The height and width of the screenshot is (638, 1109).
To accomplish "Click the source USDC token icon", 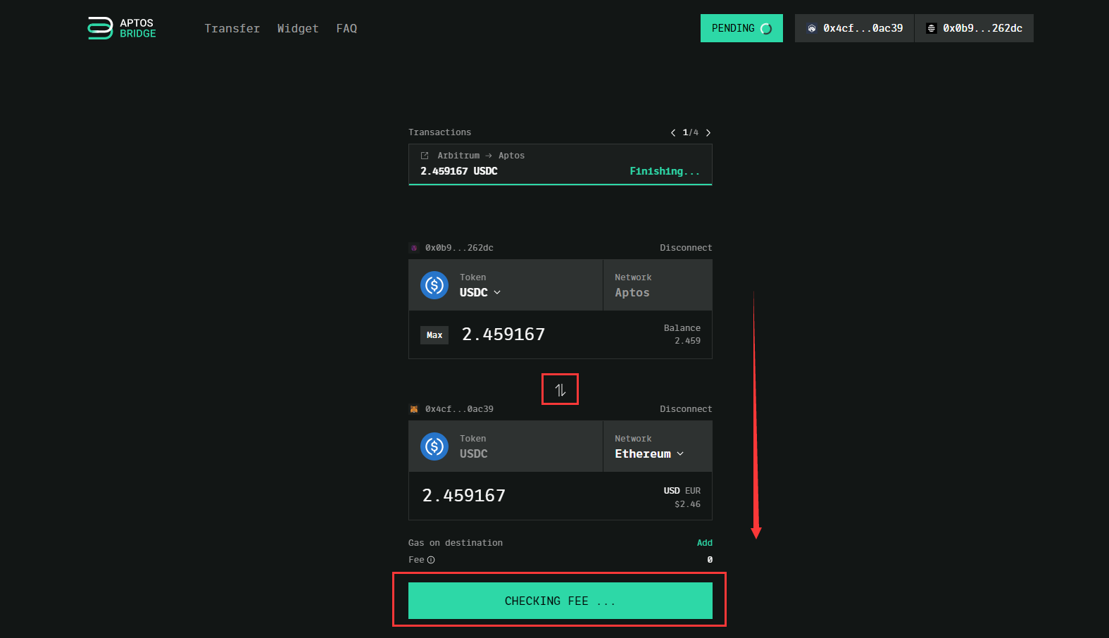I will click(x=434, y=285).
